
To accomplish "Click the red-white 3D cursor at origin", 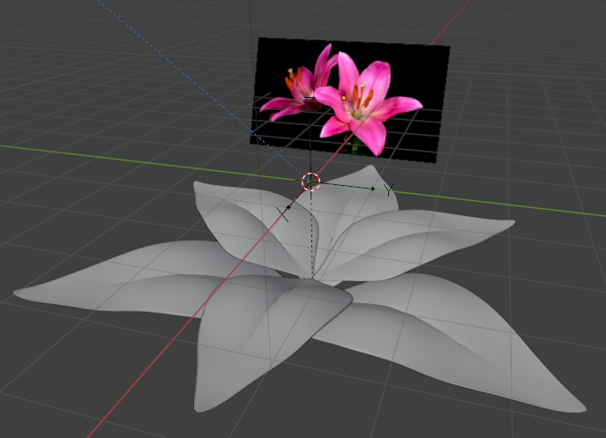I will coord(310,182).
